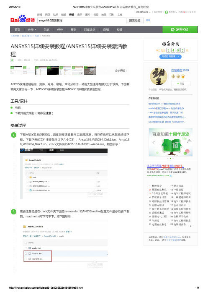Select 签到 in the gray menu bar
The image size is (208, 295).
tap(74, 29)
